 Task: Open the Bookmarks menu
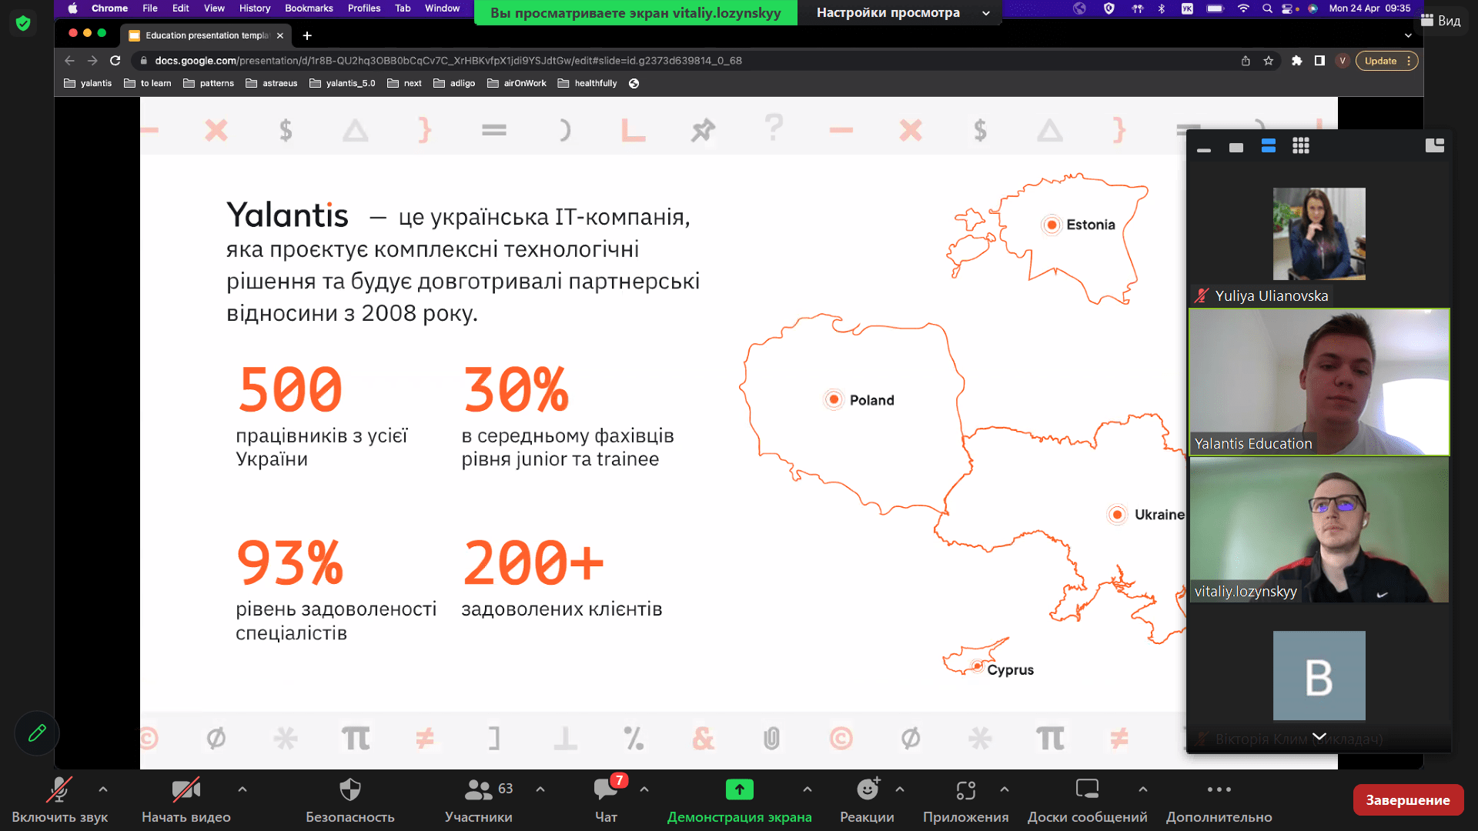309,8
